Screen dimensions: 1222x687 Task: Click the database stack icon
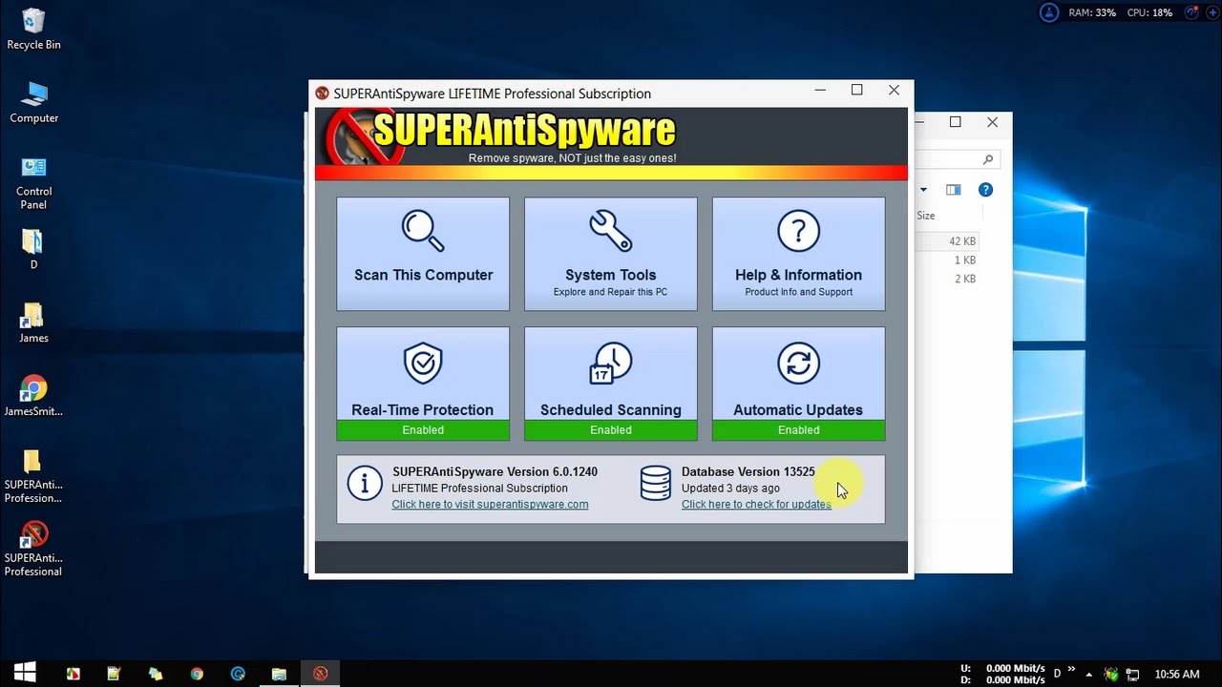[655, 483]
